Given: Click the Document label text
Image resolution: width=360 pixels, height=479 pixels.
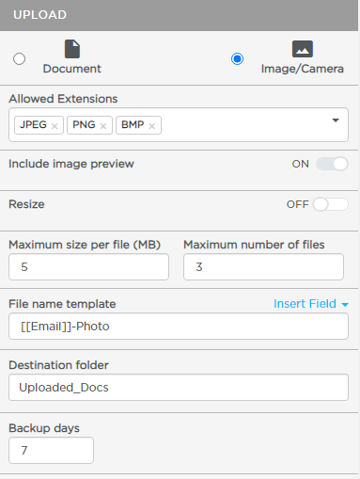Looking at the screenshot, I should click(72, 69).
